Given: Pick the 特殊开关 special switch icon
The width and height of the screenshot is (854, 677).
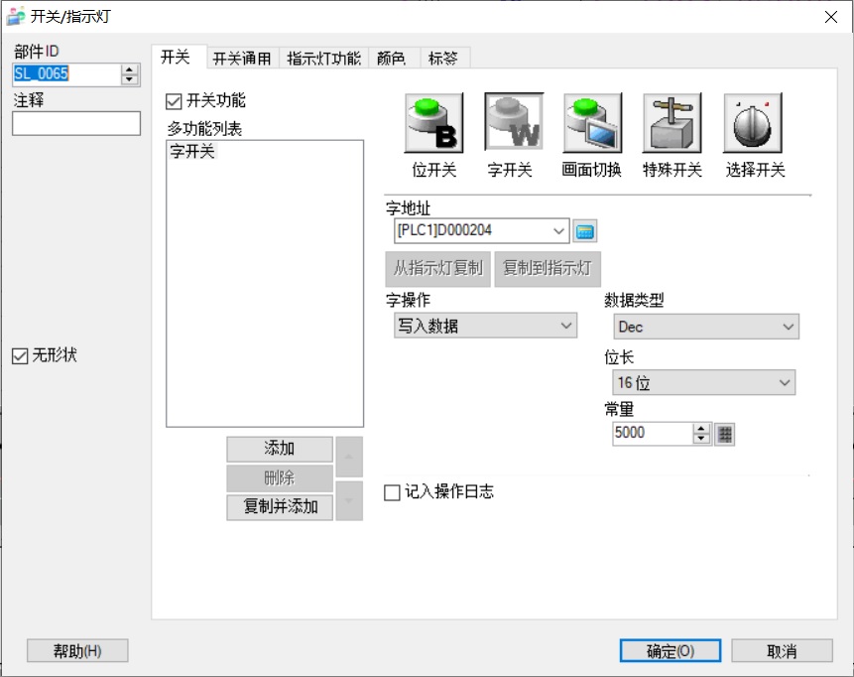Looking at the screenshot, I should [671, 123].
